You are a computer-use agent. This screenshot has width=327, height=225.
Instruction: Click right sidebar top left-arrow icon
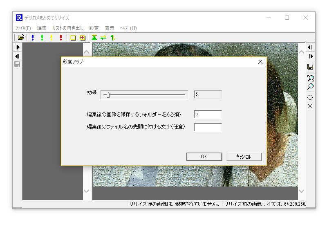tap(310, 47)
